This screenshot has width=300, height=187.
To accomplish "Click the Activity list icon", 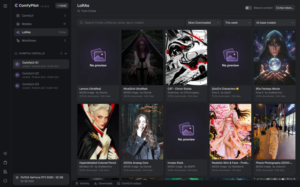I will tap(77, 183).
